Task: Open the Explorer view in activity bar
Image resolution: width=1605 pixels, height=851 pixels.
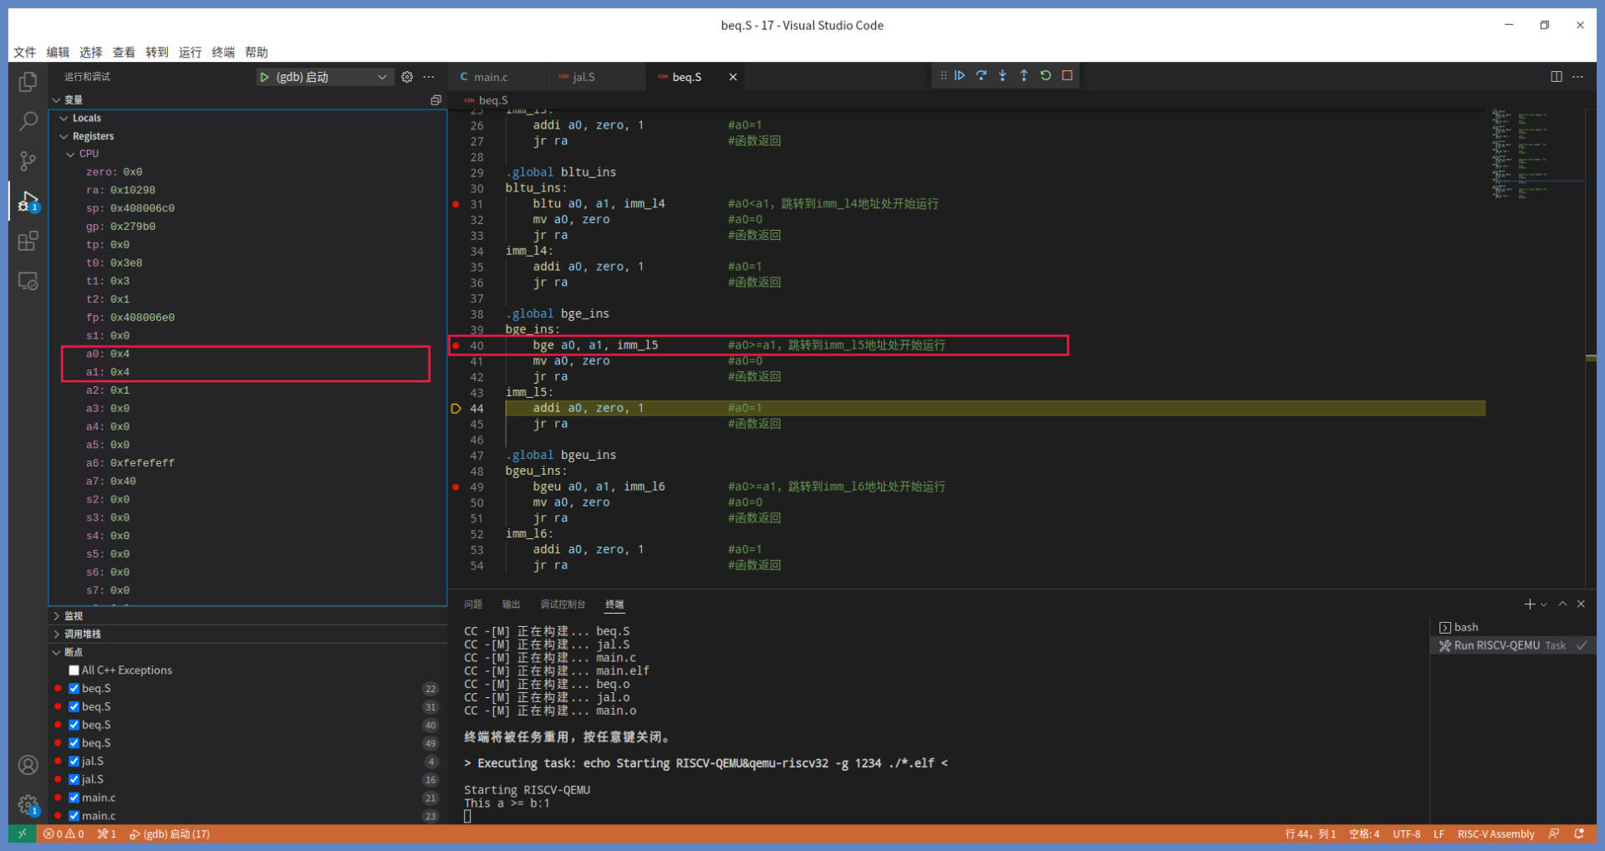Action: click(28, 82)
